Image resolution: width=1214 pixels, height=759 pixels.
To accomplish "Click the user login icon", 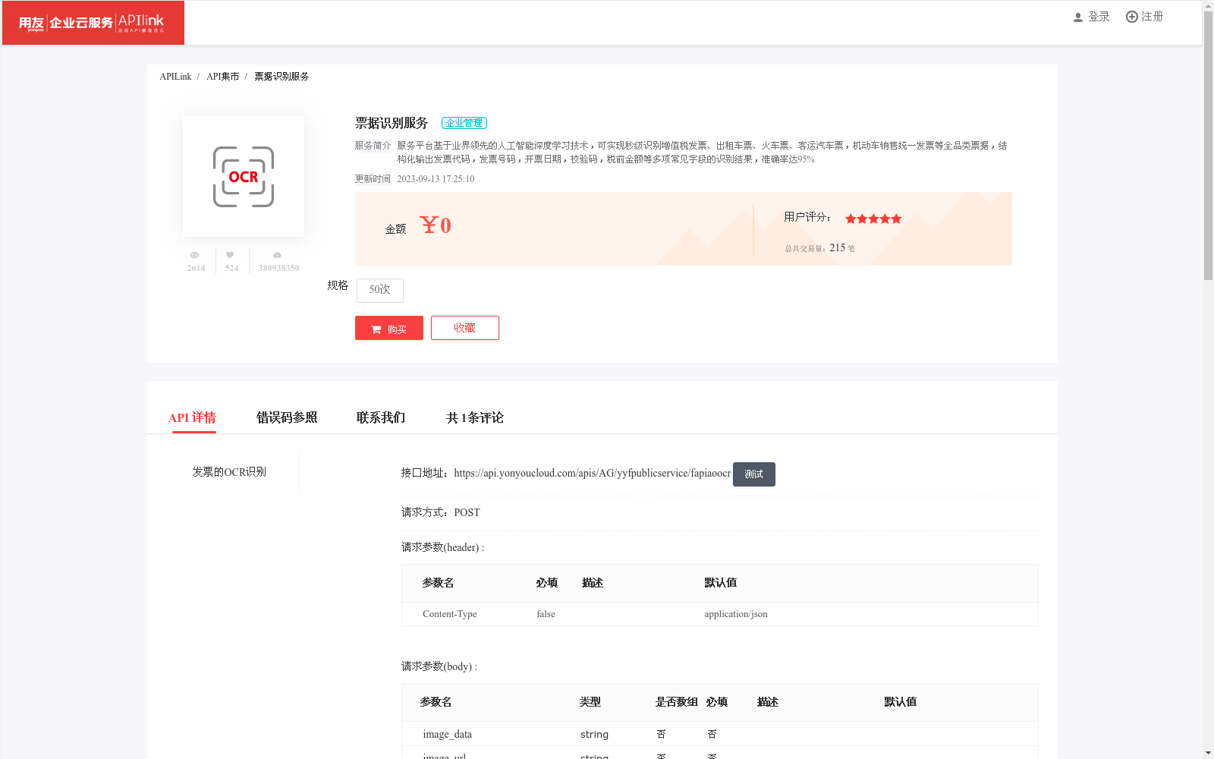I will pyautogui.click(x=1077, y=17).
